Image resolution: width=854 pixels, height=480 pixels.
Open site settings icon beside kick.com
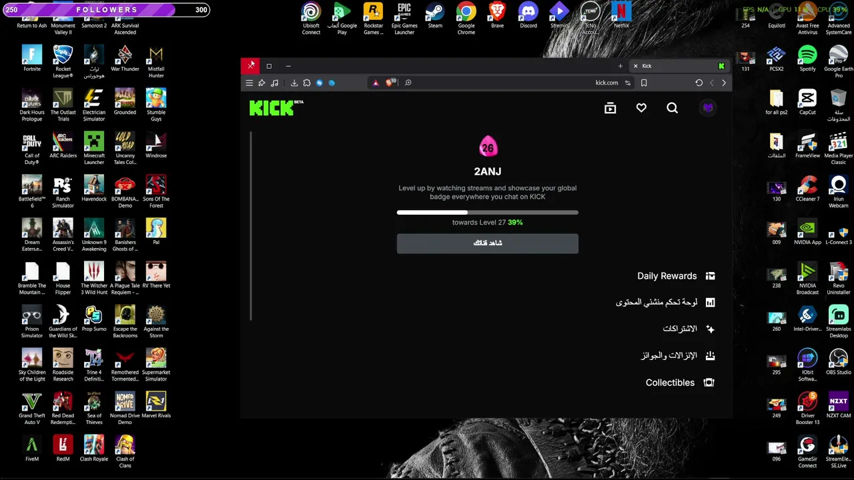click(x=627, y=83)
